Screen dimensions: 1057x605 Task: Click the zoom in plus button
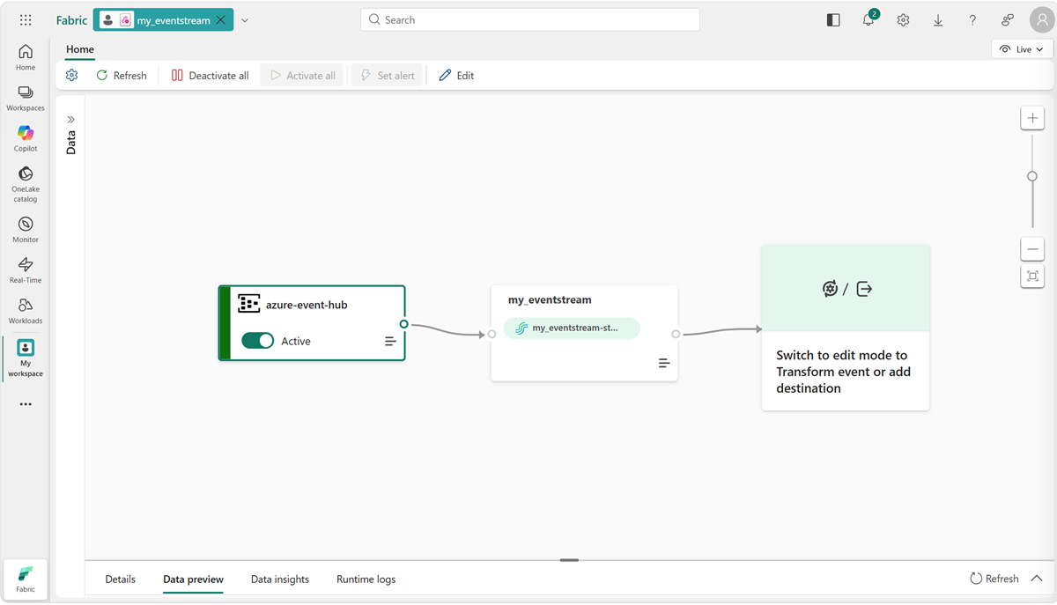click(x=1032, y=118)
